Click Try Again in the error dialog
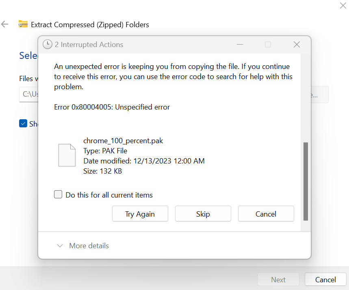This screenshot has height=290, width=349. click(x=140, y=214)
